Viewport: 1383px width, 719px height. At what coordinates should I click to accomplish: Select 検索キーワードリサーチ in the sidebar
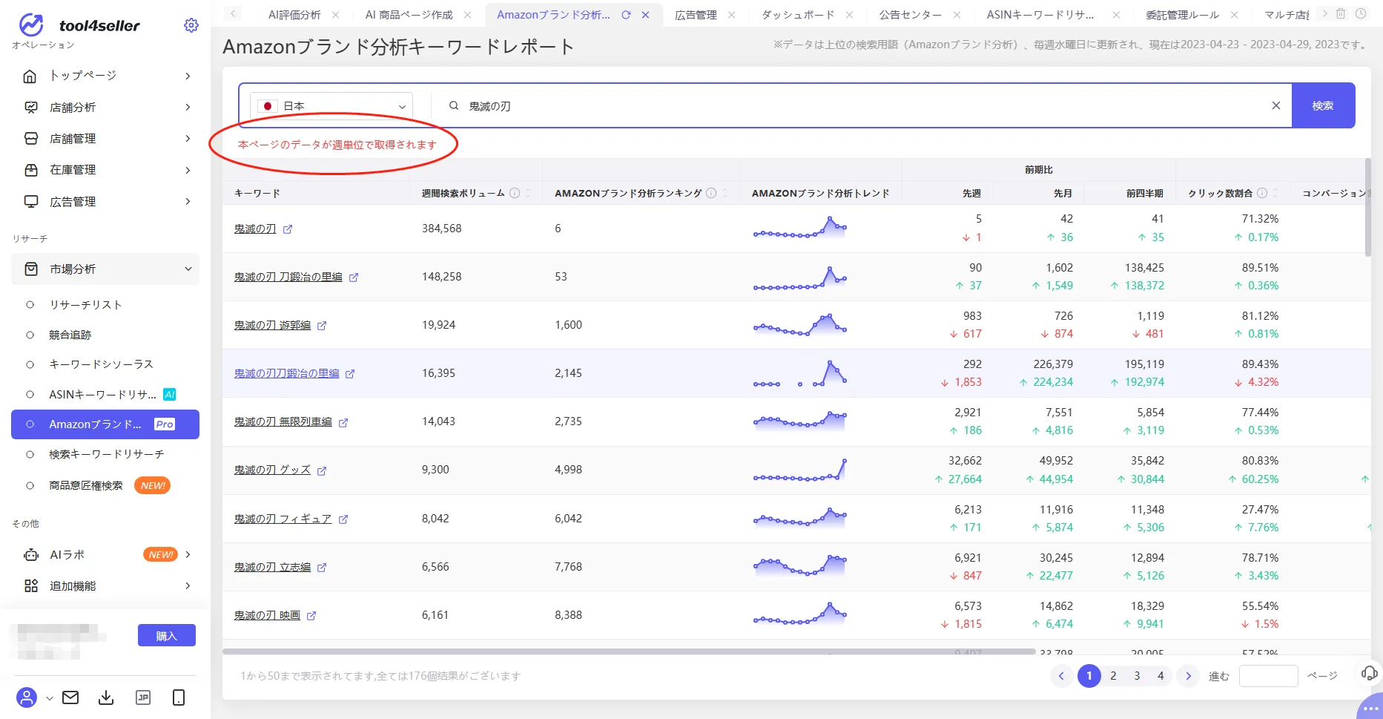click(106, 454)
